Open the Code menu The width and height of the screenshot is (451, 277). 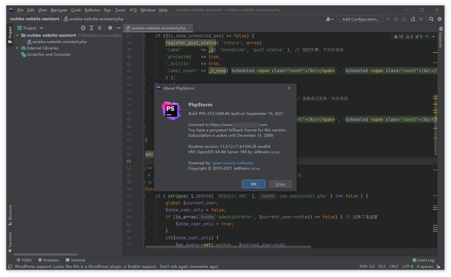click(76, 10)
